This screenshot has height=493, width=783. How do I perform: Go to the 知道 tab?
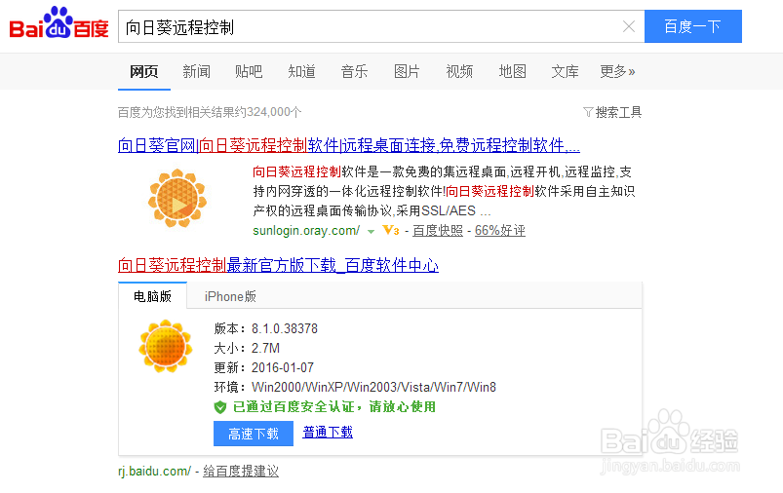click(301, 72)
